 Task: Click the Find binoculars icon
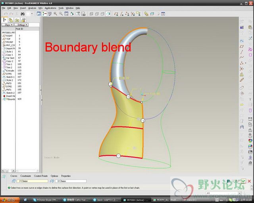pos(23,14)
